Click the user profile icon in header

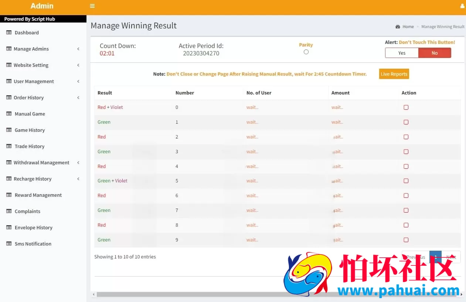click(462, 6)
